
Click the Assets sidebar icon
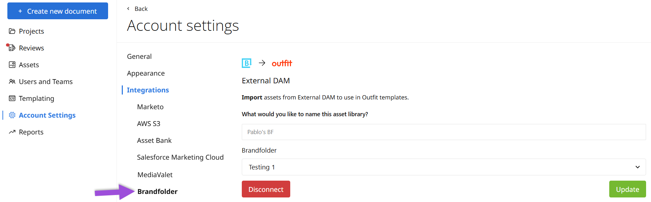pyautogui.click(x=12, y=65)
